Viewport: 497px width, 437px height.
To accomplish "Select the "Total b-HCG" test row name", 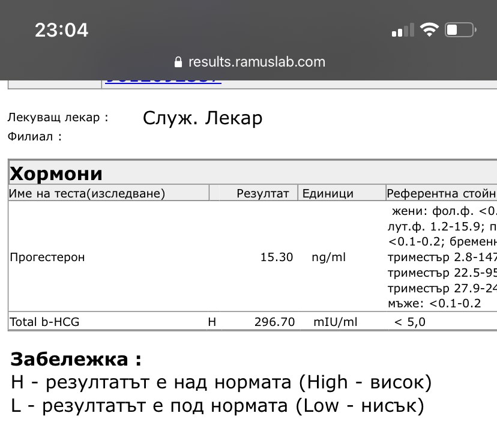I will pyautogui.click(x=44, y=322).
